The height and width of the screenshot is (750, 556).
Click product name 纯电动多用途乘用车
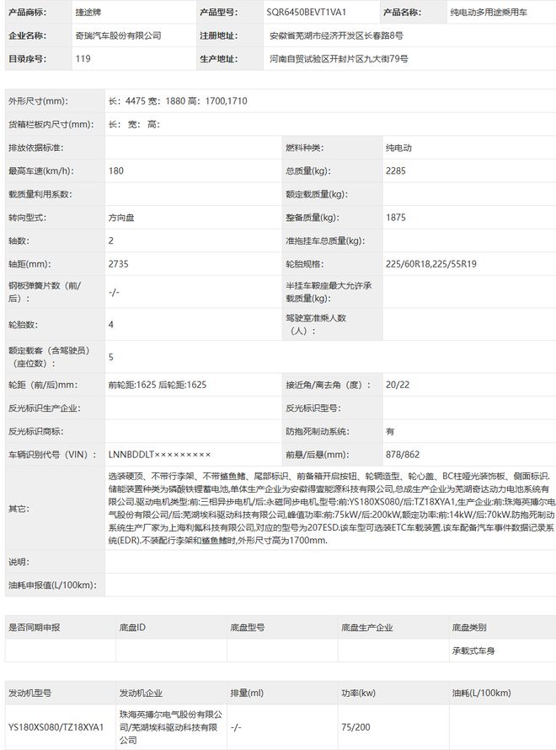(x=488, y=13)
